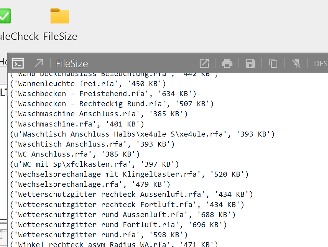This screenshot has width=328, height=247.
Task: Click the pyRevit console icon in title bar
Action: click(x=17, y=63)
